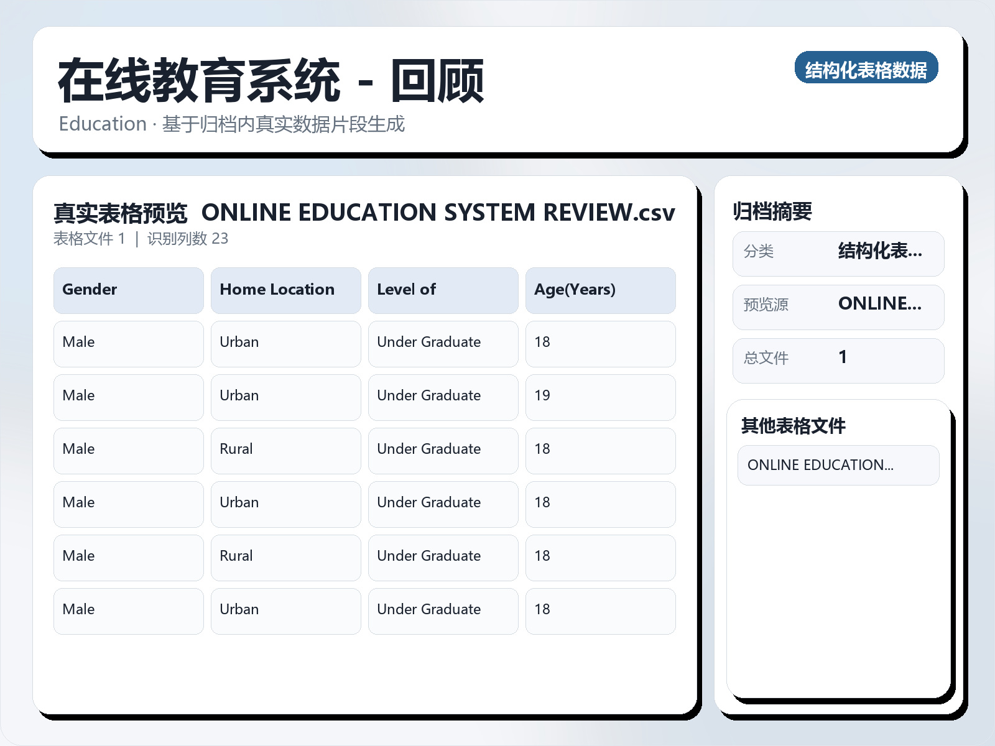Click the Rural cell in third row
Viewport: 995px width, 746px height.
point(285,449)
